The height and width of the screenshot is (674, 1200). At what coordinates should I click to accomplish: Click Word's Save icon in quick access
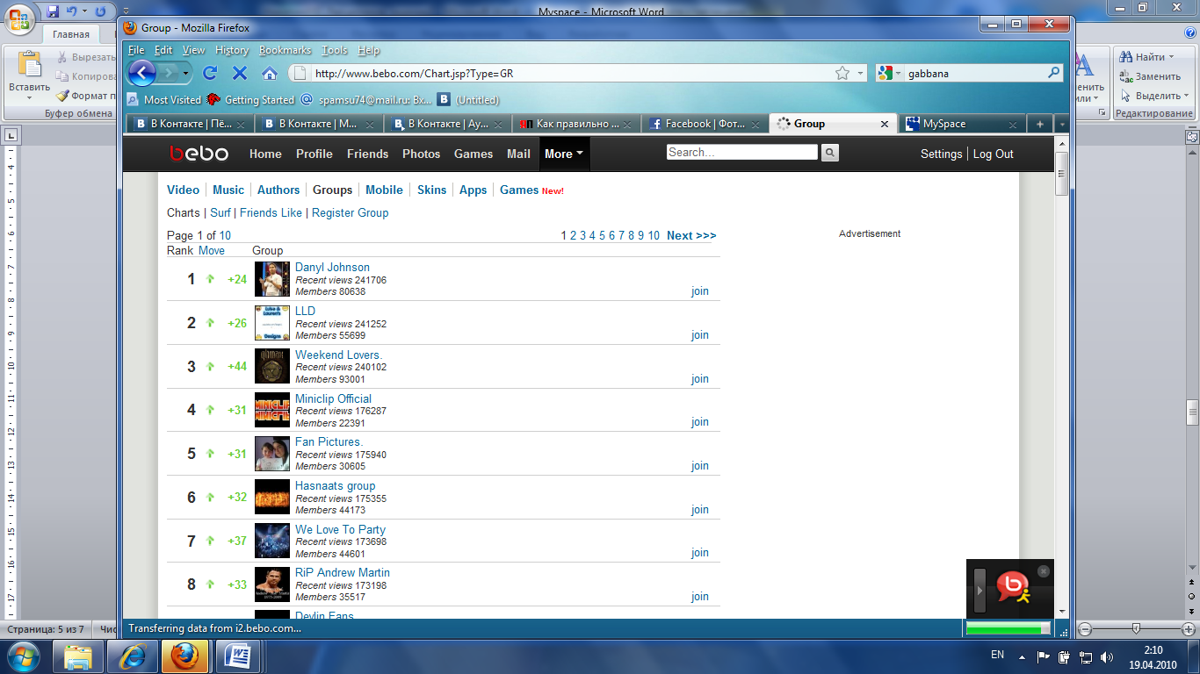[x=53, y=11]
